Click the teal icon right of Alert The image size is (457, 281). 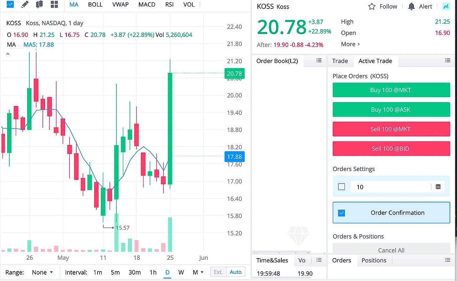tap(446, 6)
